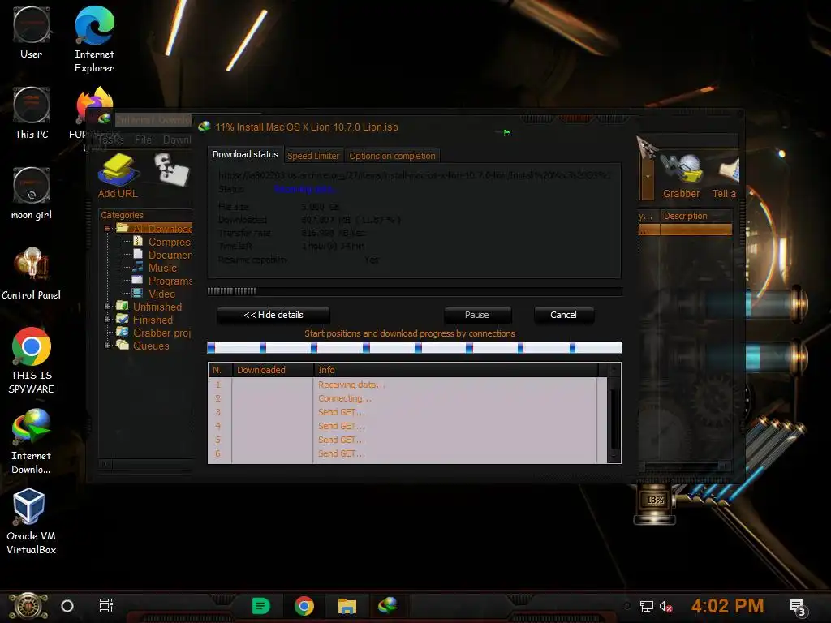
Task: Select the Queues category label
Action: (x=151, y=346)
